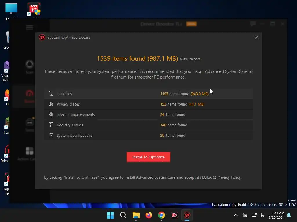This screenshot has width=297, height=222.
Task: Select the System optimizations label
Action: 75,135
